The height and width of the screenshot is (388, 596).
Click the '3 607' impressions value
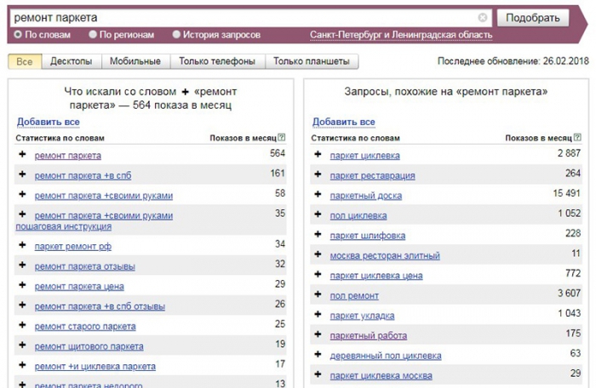[569, 293]
